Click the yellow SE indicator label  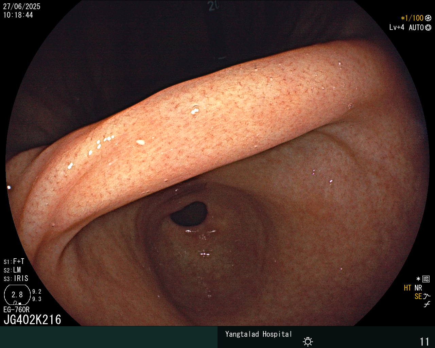(418, 296)
